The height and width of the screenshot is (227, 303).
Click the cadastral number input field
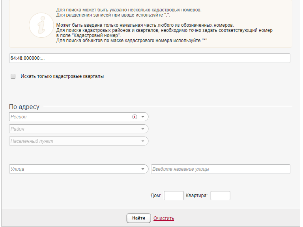tap(150, 58)
